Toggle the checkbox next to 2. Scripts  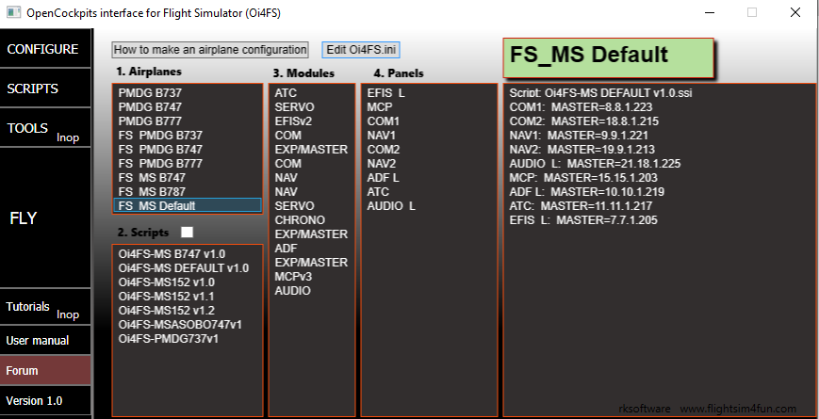click(x=187, y=232)
